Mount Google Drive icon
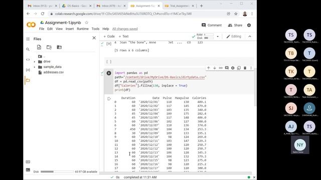 coord(59,47)
